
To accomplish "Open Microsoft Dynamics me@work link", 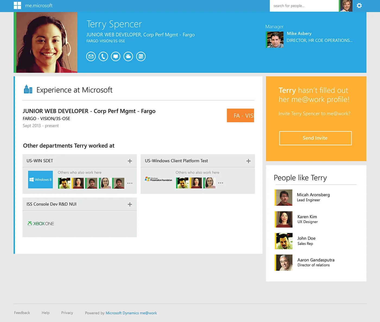I will tap(131, 313).
